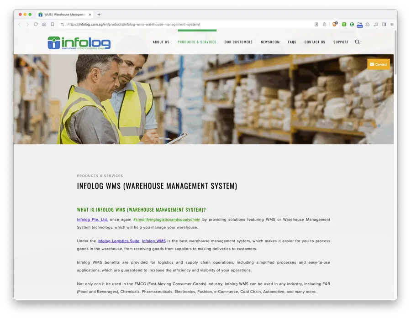The height and width of the screenshot is (318, 411).
Task: Open the Newsroom menu
Action: [270, 42]
